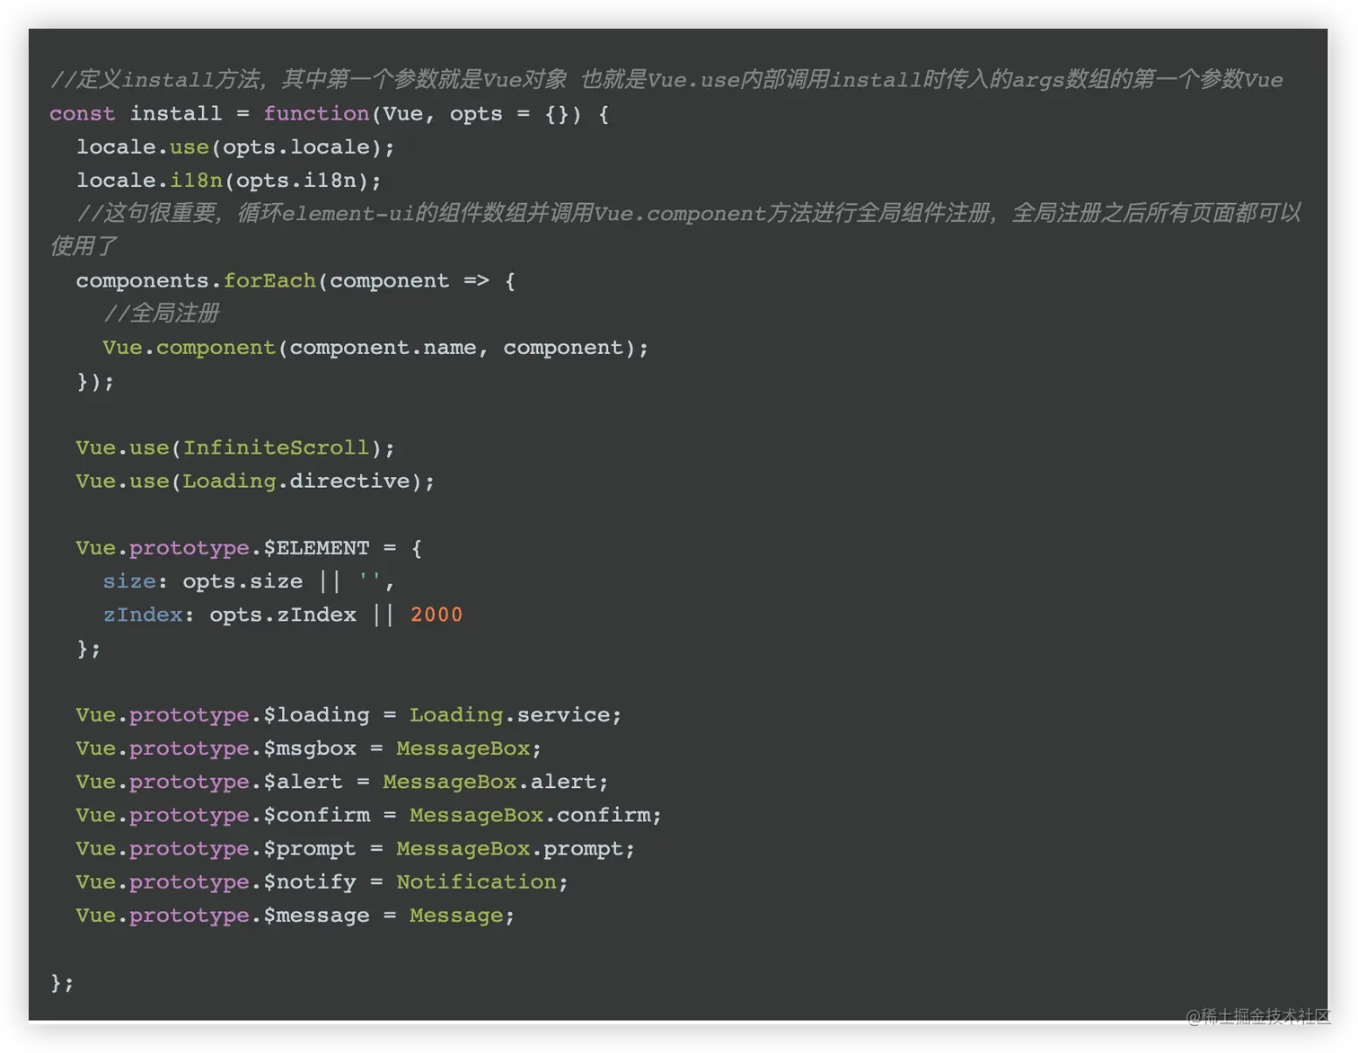This screenshot has height=1053, width=1358.
Task: Click the comment starting '//这句很重要'
Action: pyautogui.click(x=675, y=230)
